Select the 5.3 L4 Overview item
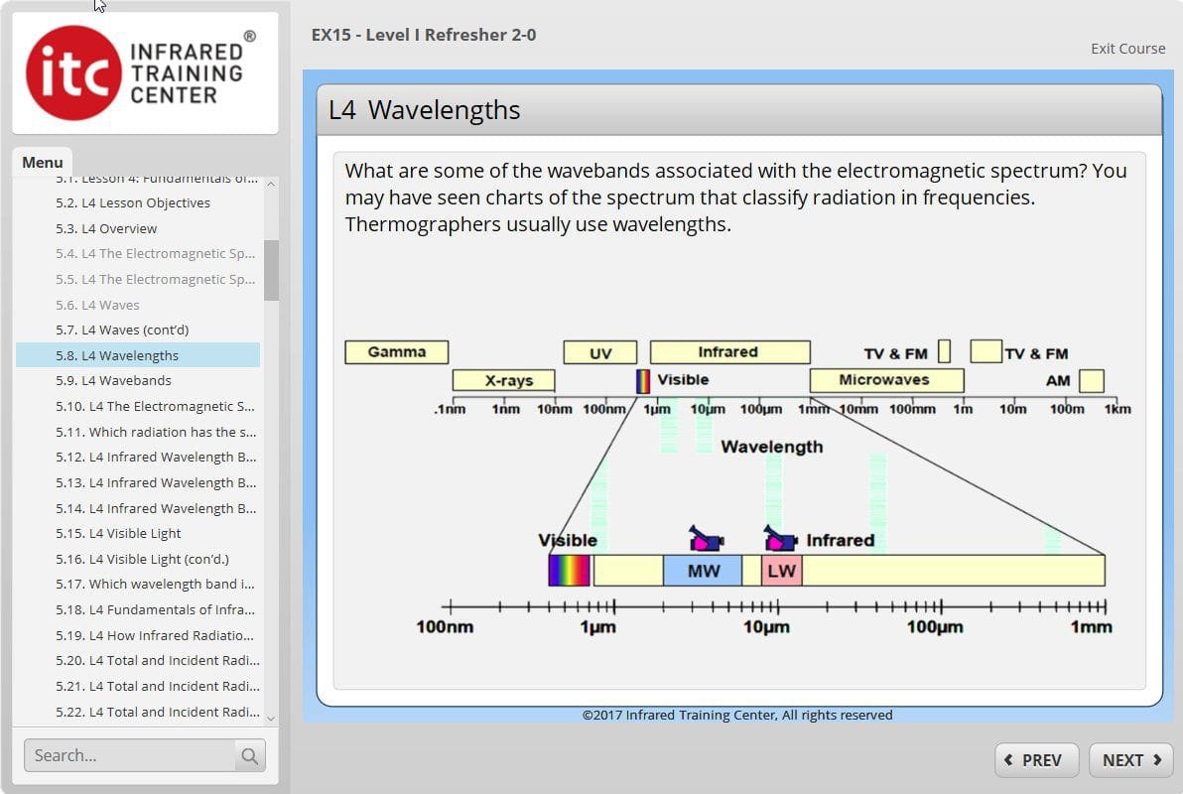 point(106,229)
